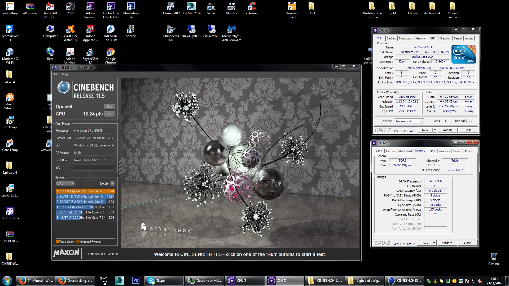Open Avast Free Antivirus desktop icon
Viewport: 509px width, 286px height.
coord(70,33)
